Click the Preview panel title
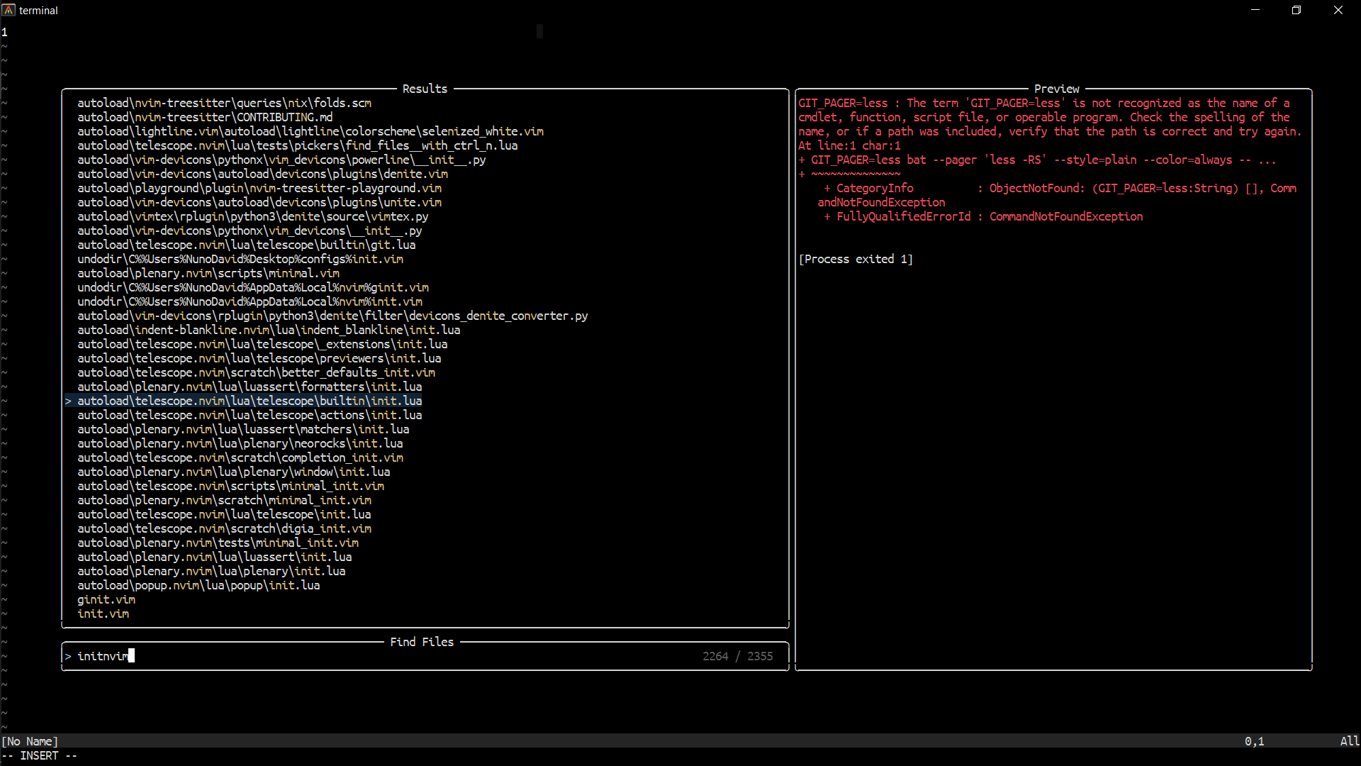1361x766 pixels. pyautogui.click(x=1057, y=89)
